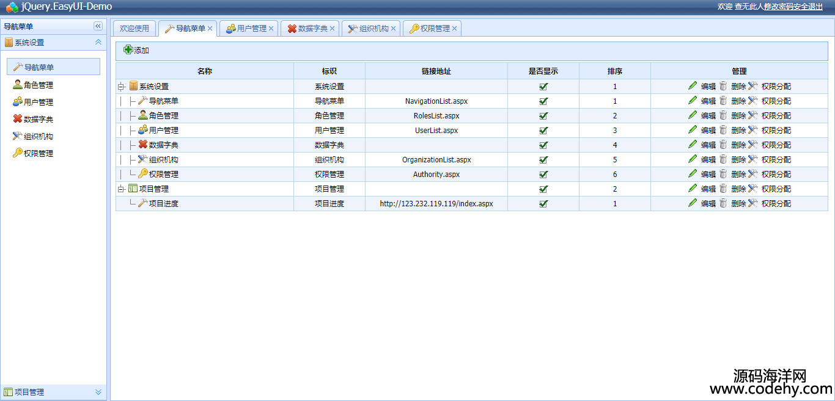
Task: Click the 安全退出 logout link
Action: coord(808,7)
